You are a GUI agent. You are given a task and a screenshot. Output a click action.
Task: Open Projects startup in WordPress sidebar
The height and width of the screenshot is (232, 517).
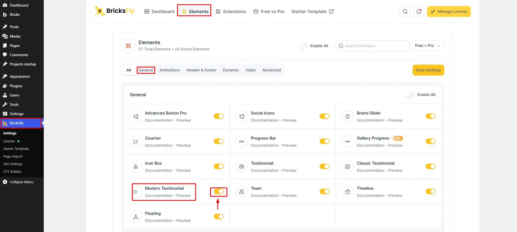click(x=22, y=64)
